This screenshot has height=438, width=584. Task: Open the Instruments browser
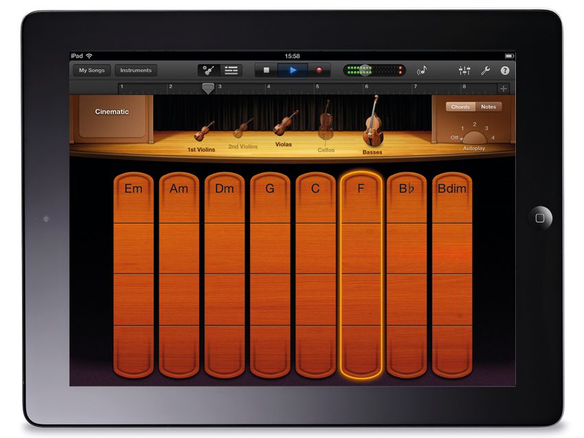(136, 69)
